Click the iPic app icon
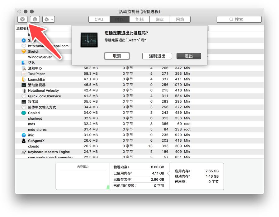The height and width of the screenshot is (217, 279). tap(24, 135)
